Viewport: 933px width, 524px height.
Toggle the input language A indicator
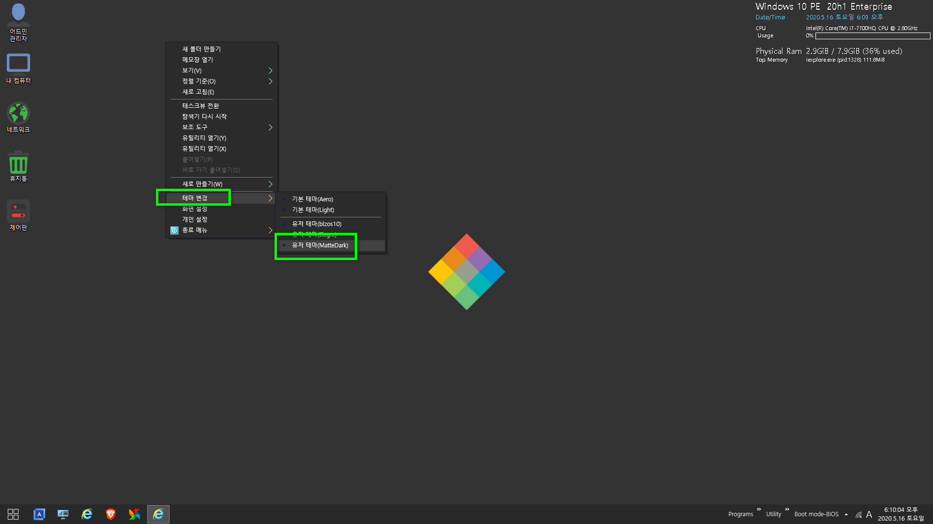869,514
